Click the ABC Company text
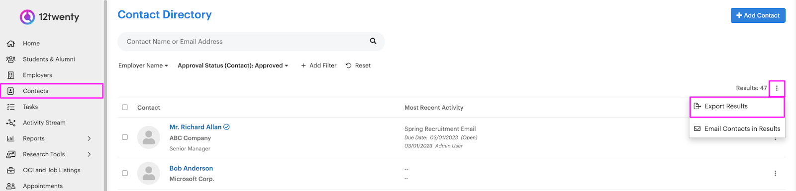The image size is (796, 191). pos(190,138)
